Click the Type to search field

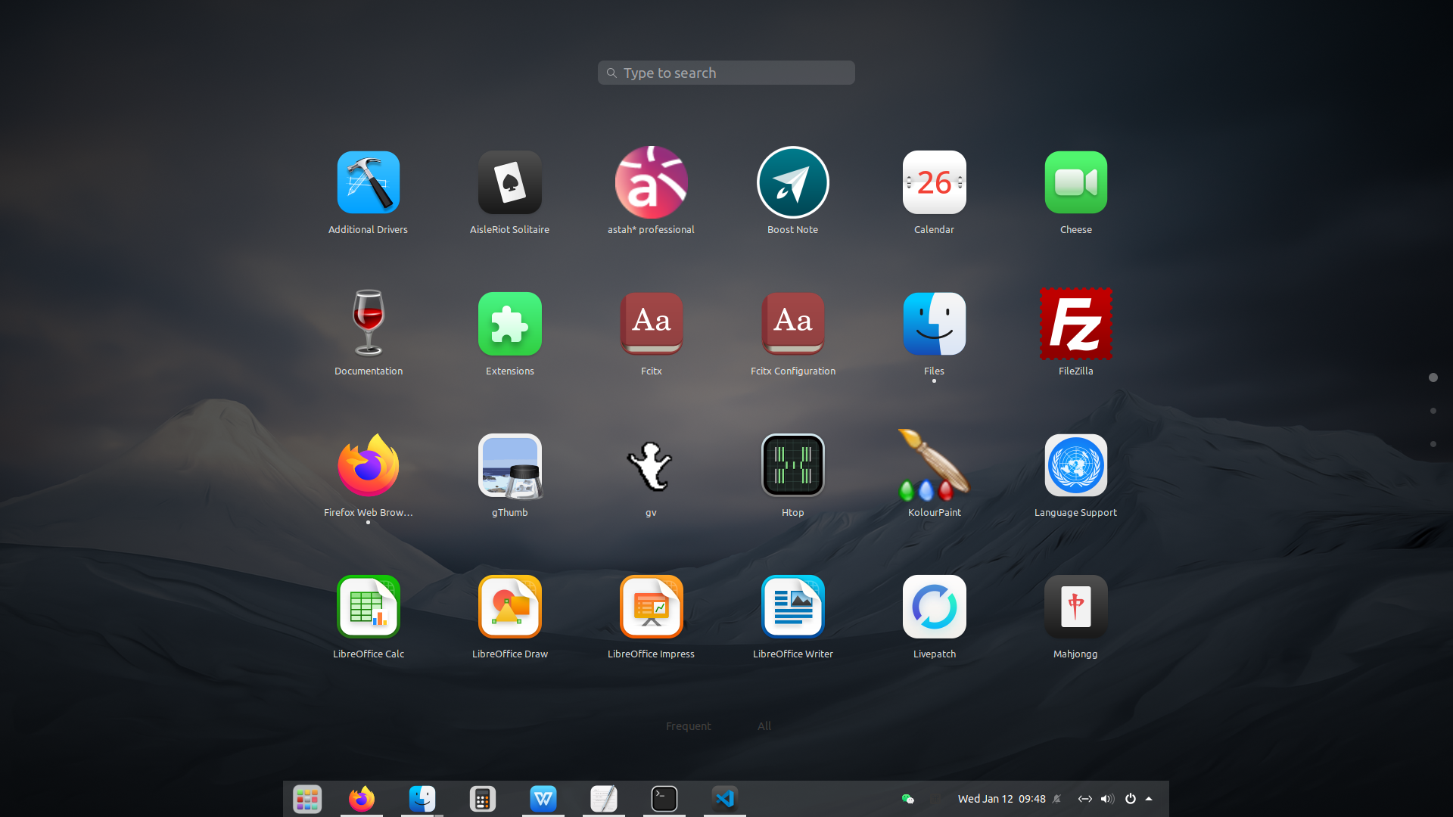point(726,73)
